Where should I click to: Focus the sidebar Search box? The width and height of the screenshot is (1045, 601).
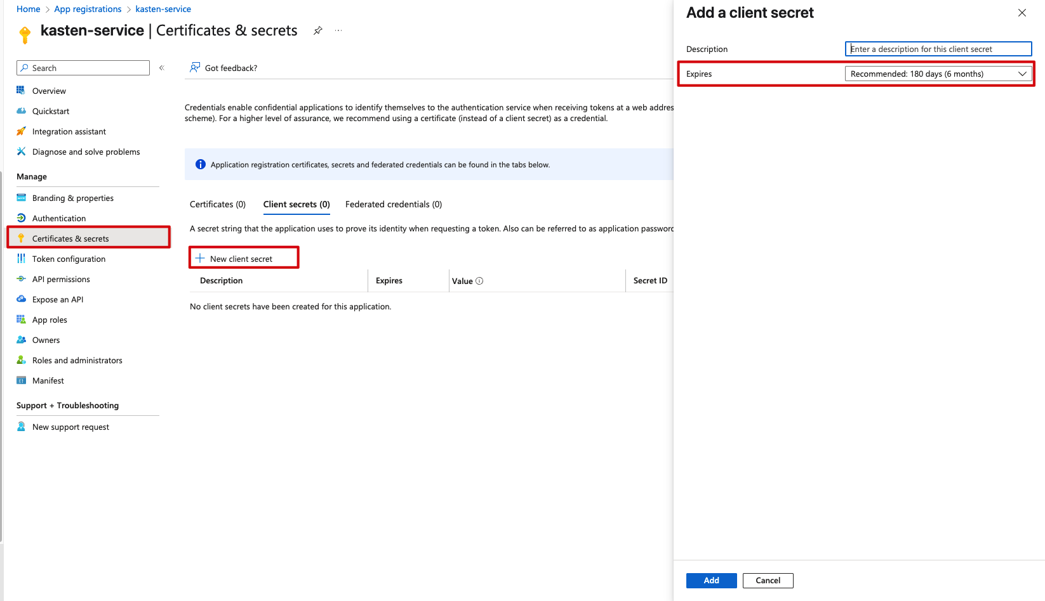point(83,68)
